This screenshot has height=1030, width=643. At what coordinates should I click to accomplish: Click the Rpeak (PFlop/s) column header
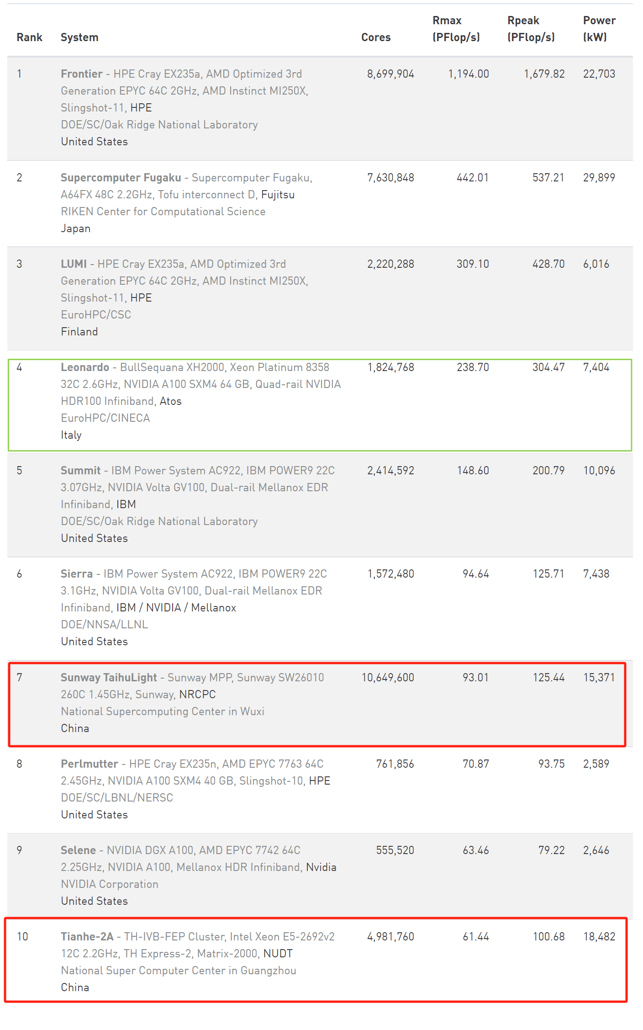531,29
